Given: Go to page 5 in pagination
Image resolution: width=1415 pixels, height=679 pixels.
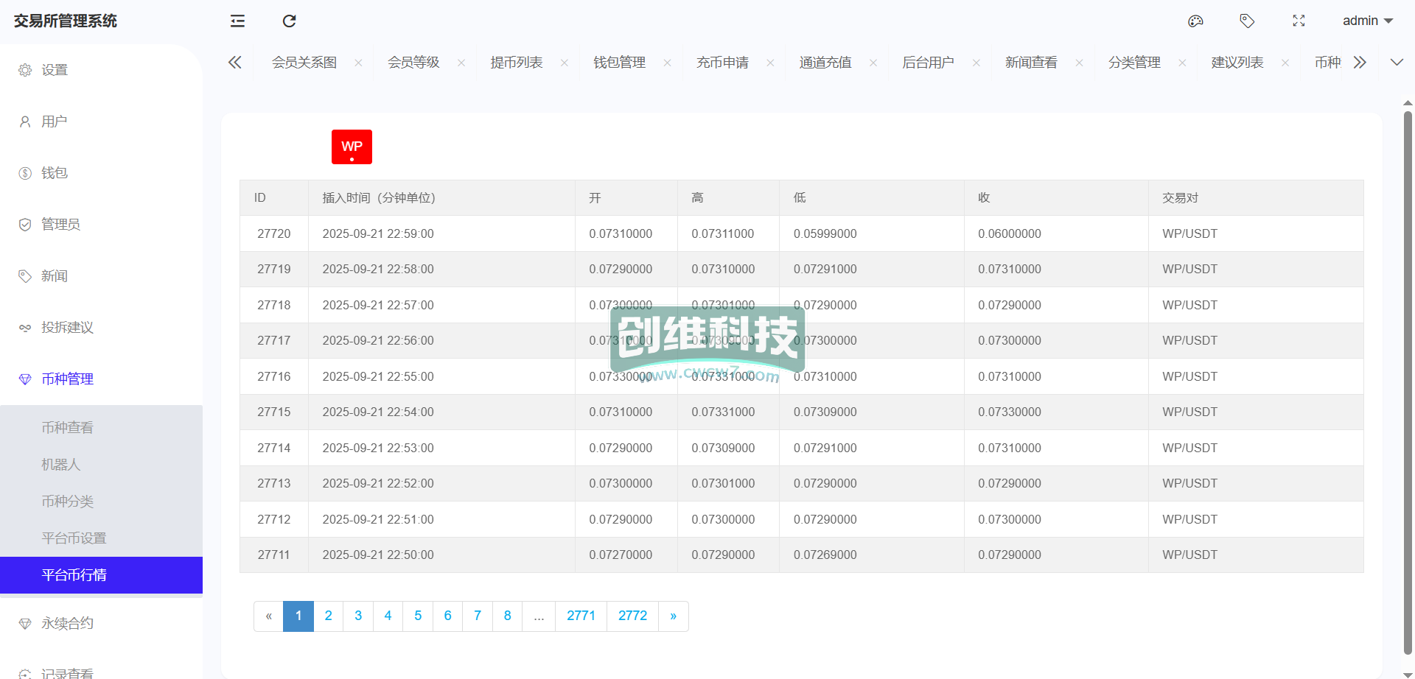Looking at the screenshot, I should pos(418,616).
